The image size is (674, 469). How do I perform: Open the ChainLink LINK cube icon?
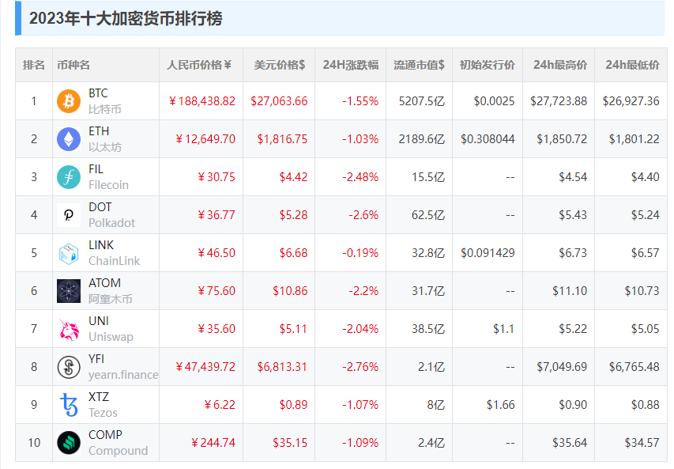click(x=69, y=253)
